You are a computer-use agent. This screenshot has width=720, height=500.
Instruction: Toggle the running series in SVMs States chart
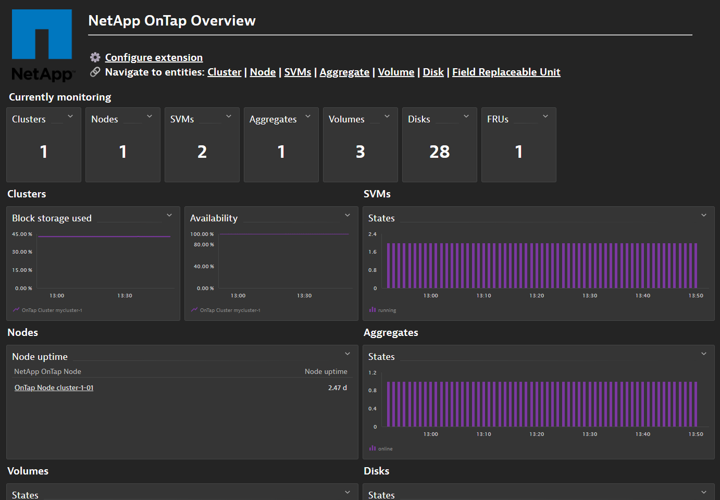point(386,310)
